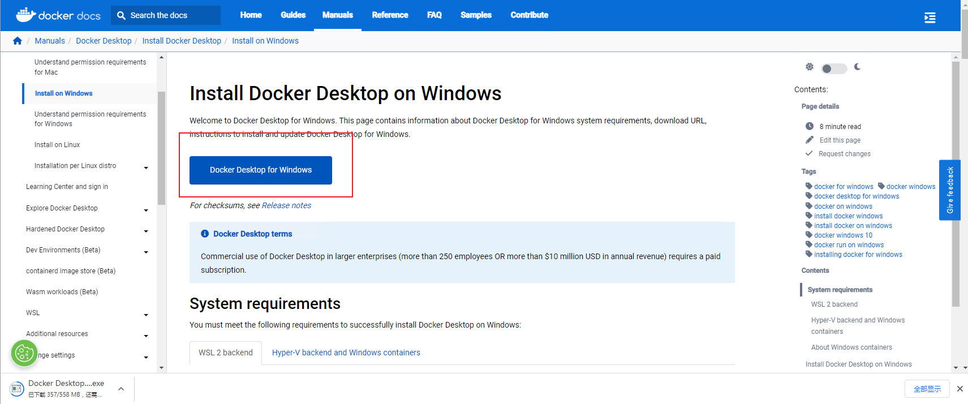Click the moon dark-mode icon
968x404 pixels.
857,67
